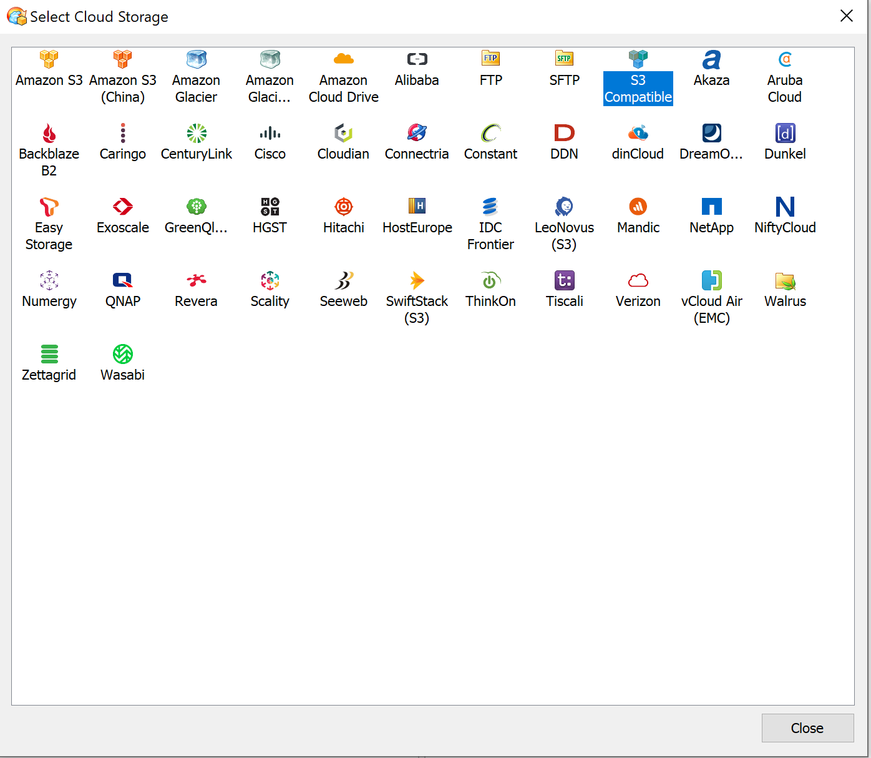This screenshot has width=871, height=758.
Task: Pick the Amazon Cloud Drive icon
Action: click(343, 59)
